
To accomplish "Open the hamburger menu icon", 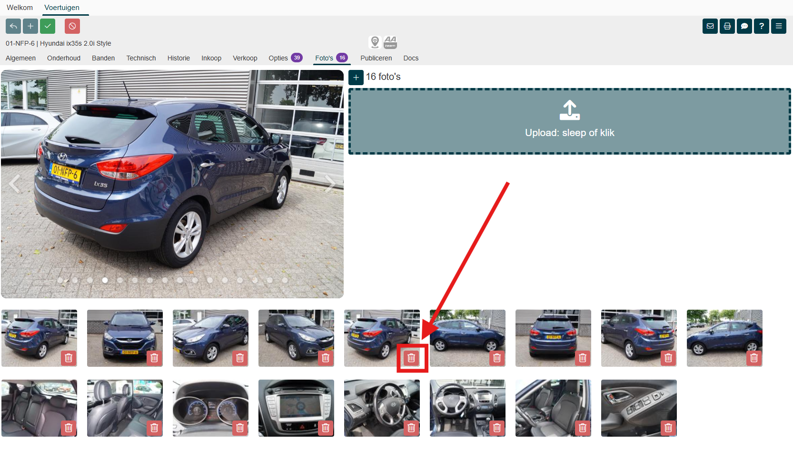I will (x=778, y=26).
